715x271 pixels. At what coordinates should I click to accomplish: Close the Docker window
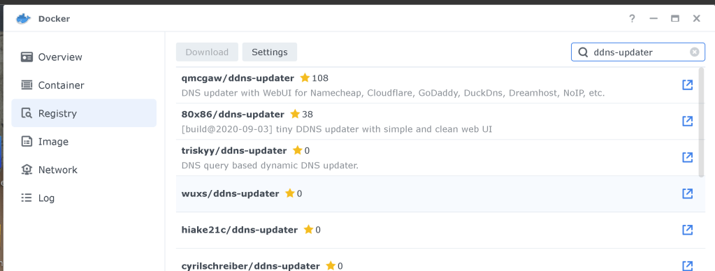(x=696, y=19)
